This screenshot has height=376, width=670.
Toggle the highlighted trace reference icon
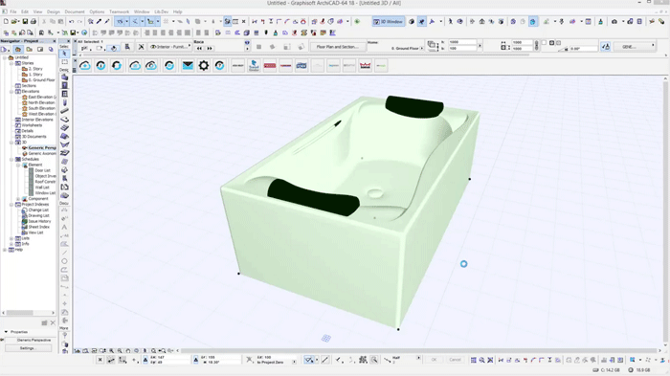pyautogui.click(x=228, y=21)
